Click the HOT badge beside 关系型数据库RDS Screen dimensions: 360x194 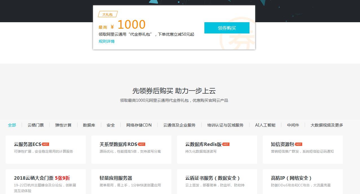142,144
